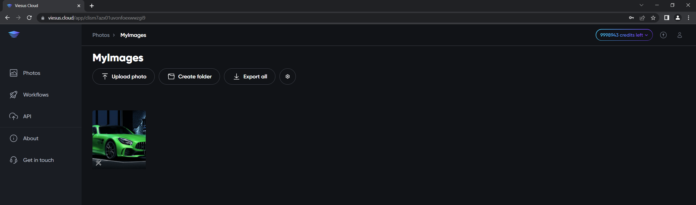
Task: Click the magic wand enhancement icon on thumbnail
Action: (98, 163)
